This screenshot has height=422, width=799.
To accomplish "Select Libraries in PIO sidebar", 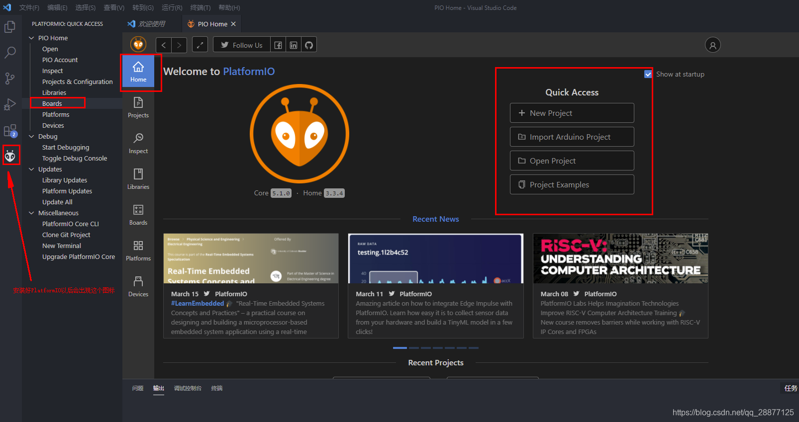I will 138,179.
